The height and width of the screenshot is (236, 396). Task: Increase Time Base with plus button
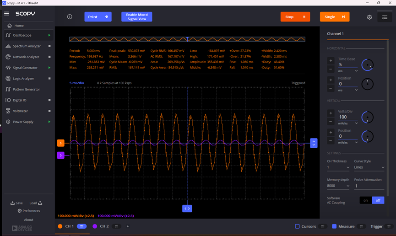coord(331,61)
